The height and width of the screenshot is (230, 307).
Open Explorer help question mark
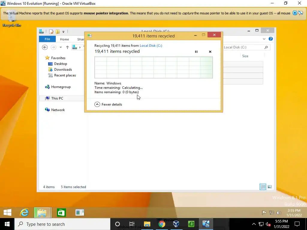pyautogui.click(x=271, y=39)
